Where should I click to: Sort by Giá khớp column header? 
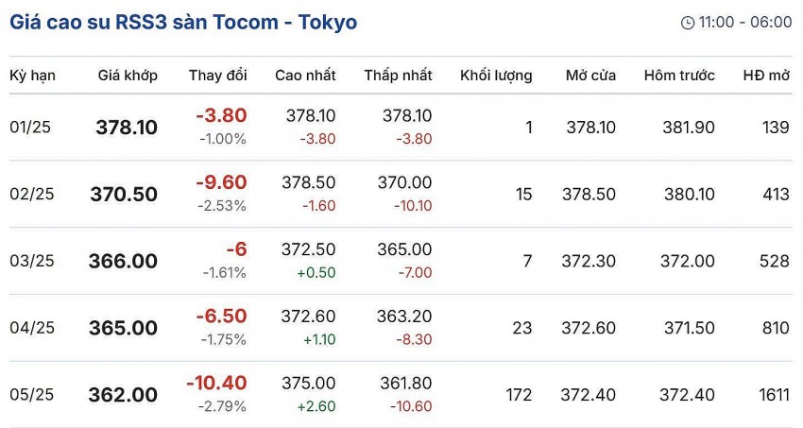128,76
